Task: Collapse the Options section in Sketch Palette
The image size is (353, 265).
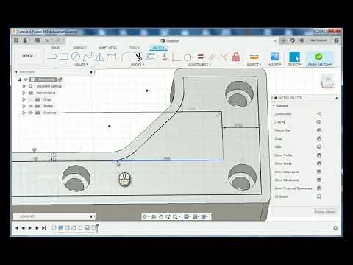Action: point(274,105)
